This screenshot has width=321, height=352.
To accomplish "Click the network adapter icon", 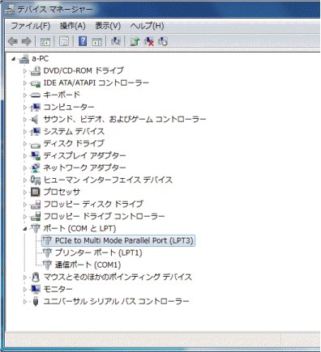I will coord(36,168).
